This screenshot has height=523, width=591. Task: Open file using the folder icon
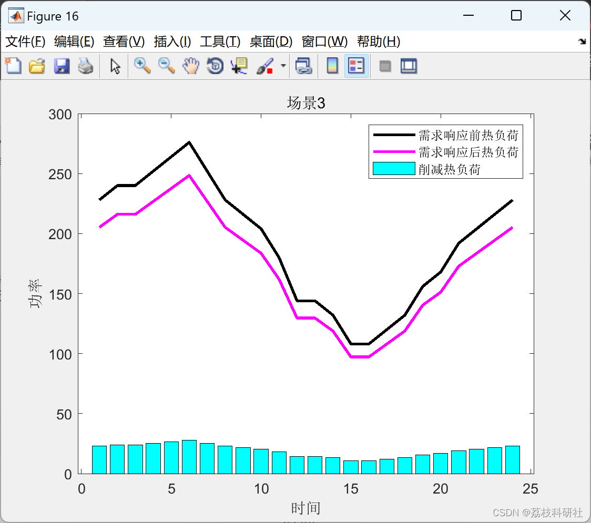[37, 66]
